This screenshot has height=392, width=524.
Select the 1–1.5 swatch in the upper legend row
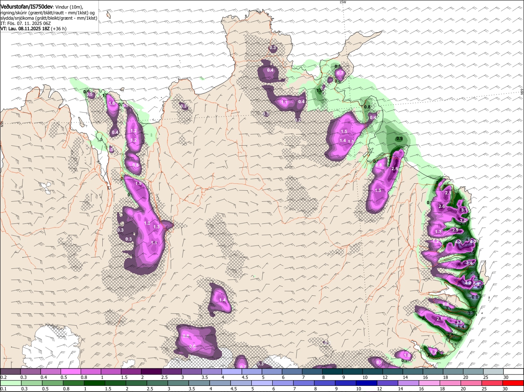pyautogui.click(x=111, y=371)
